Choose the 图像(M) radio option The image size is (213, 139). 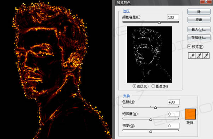(153, 86)
